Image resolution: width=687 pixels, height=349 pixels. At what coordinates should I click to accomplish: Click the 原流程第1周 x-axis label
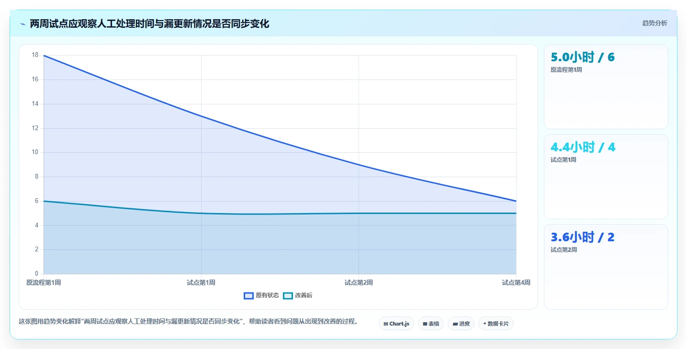pyautogui.click(x=44, y=283)
